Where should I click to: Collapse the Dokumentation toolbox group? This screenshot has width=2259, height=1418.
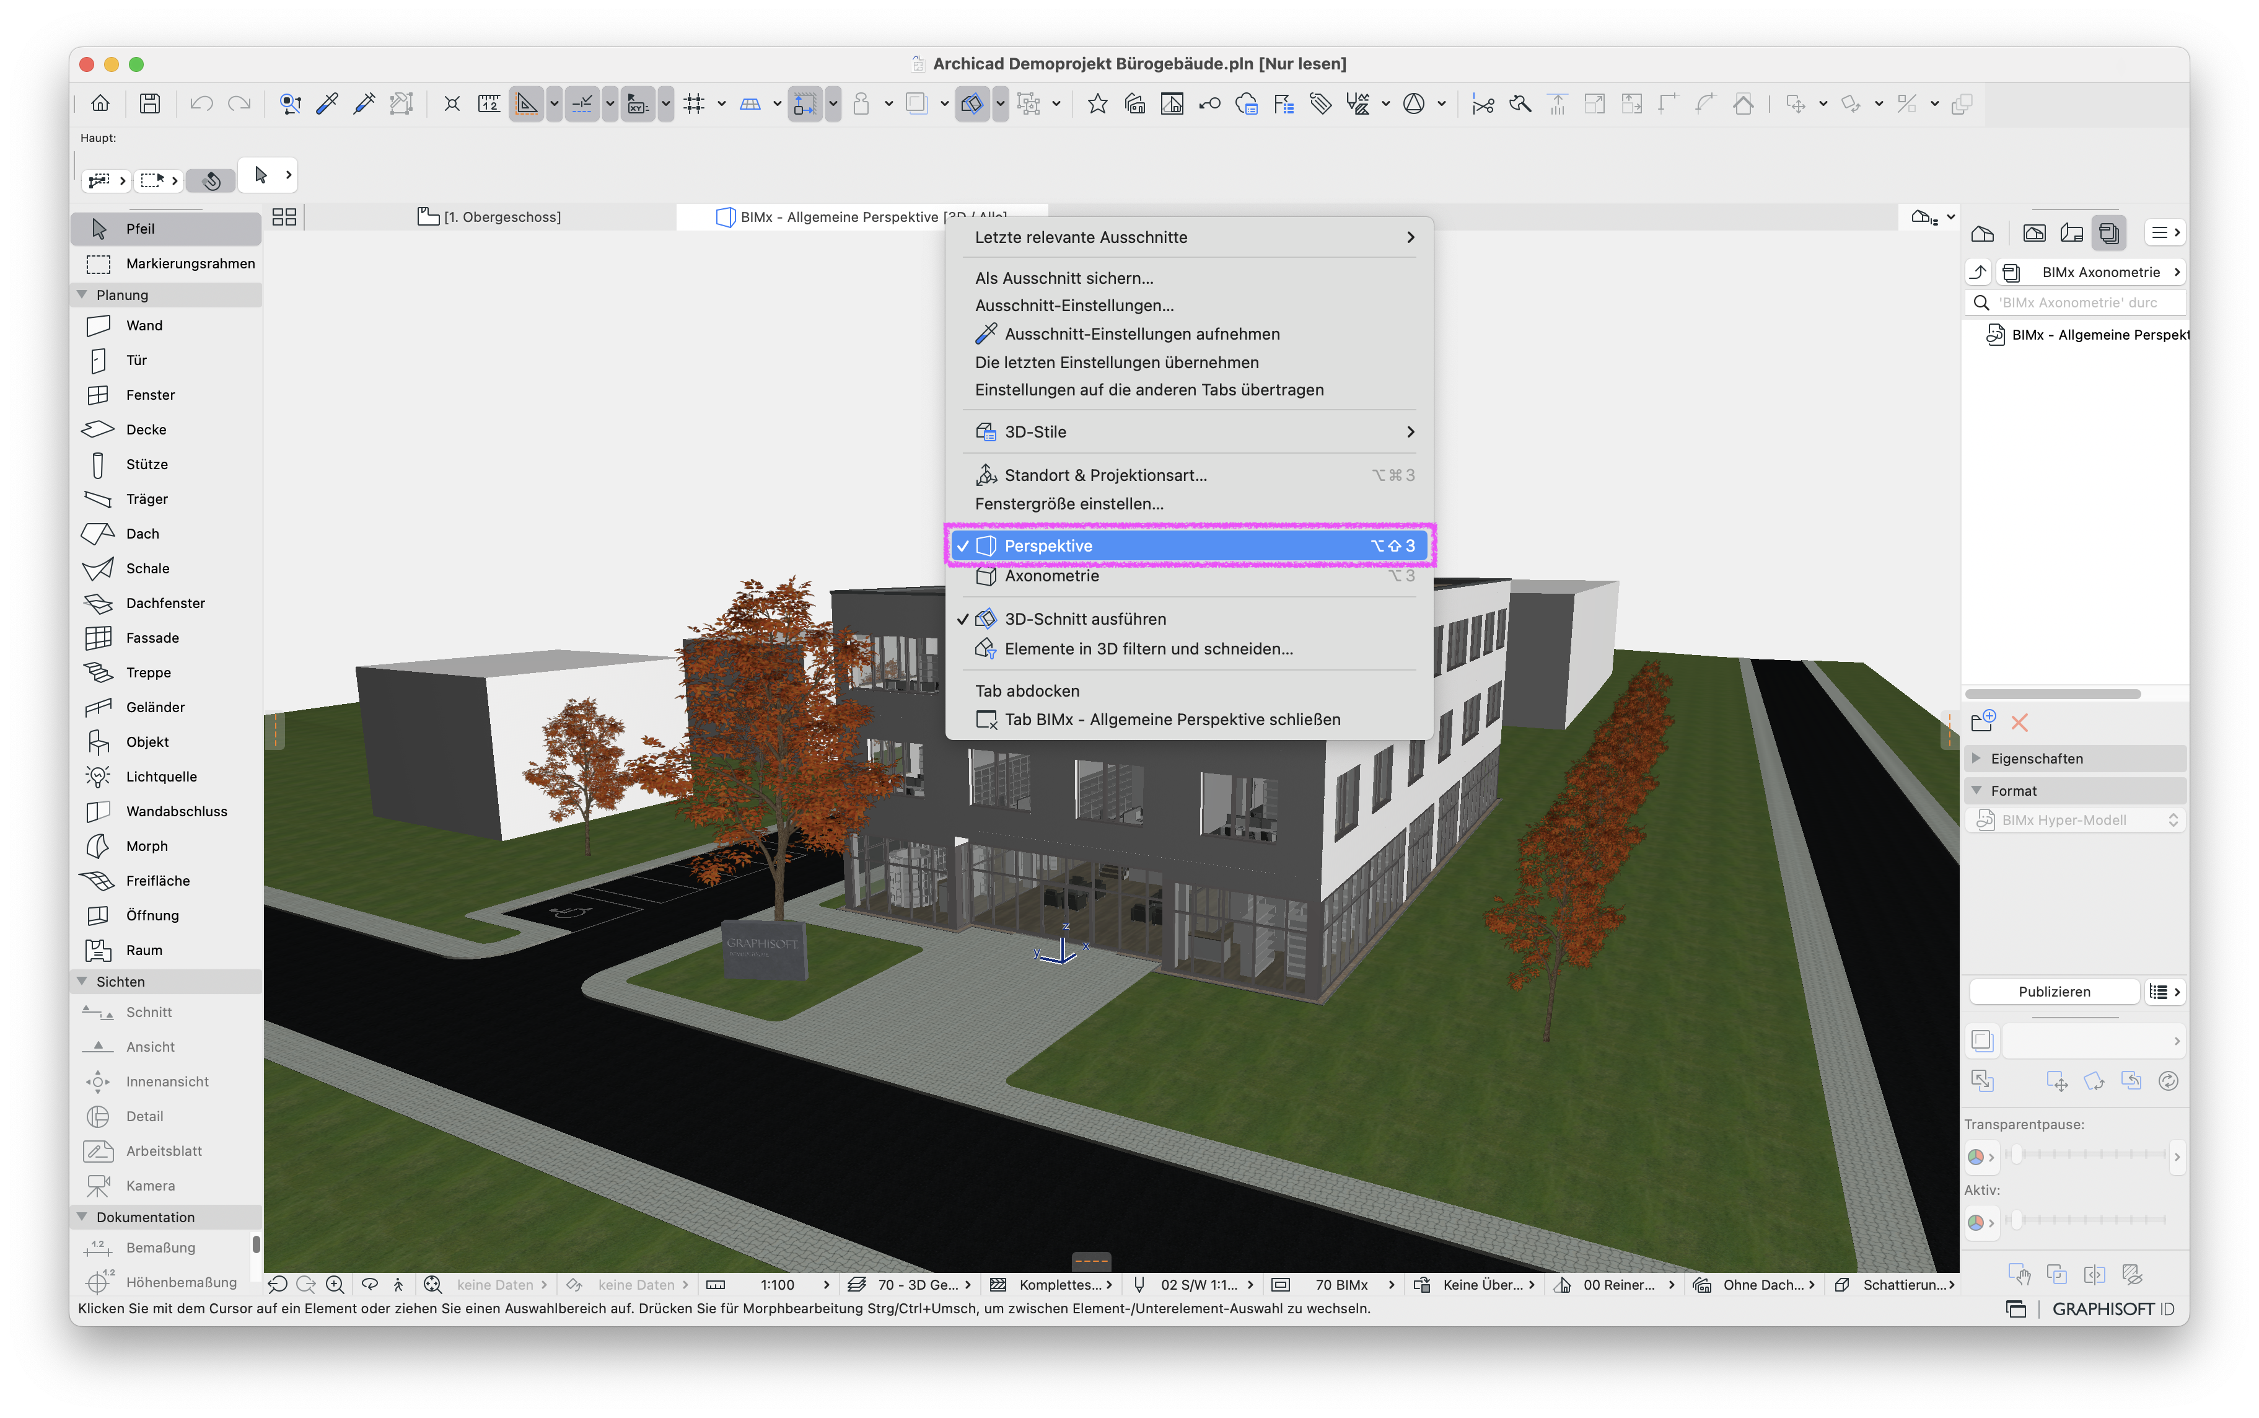[x=82, y=1217]
